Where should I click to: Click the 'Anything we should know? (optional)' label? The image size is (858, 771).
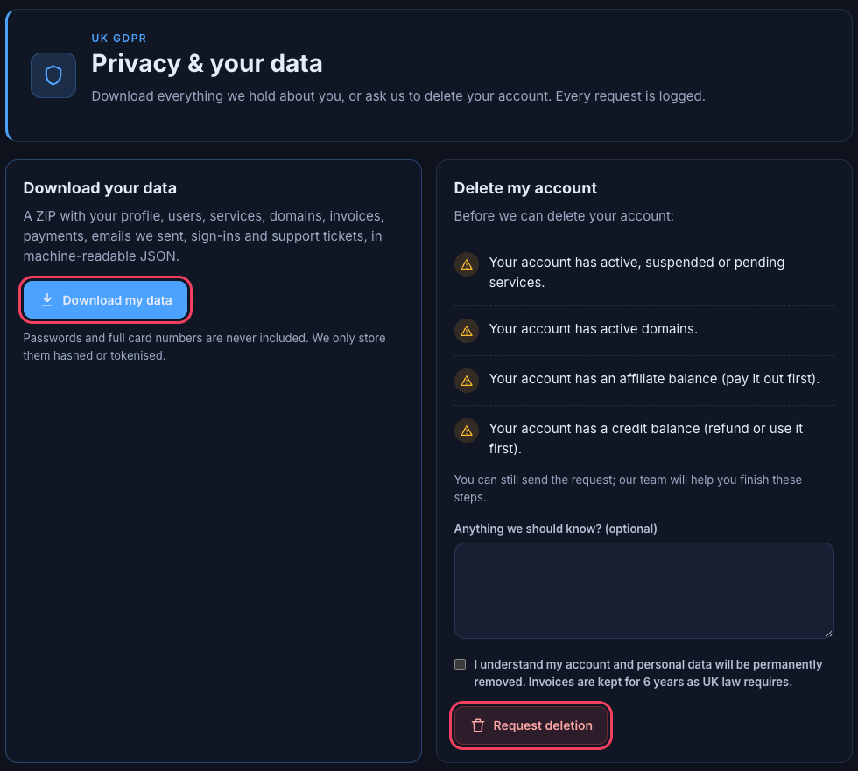click(x=555, y=529)
